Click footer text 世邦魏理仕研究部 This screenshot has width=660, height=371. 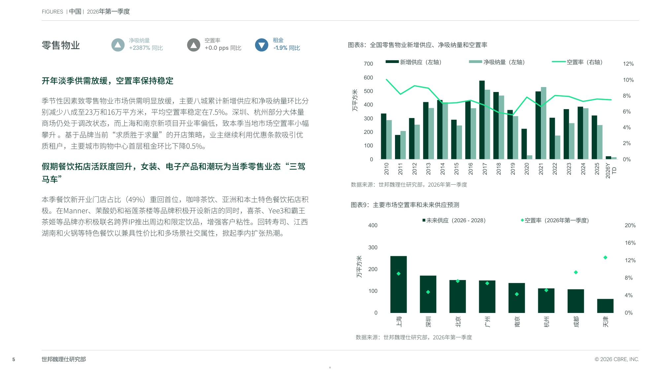click(64, 359)
